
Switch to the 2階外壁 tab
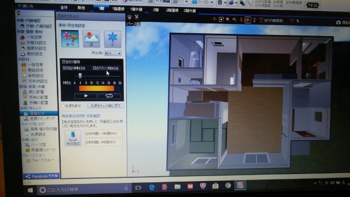tap(190, 11)
